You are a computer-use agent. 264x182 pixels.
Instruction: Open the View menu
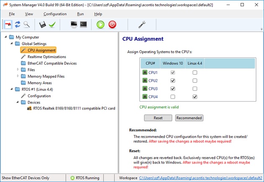click(29, 14)
